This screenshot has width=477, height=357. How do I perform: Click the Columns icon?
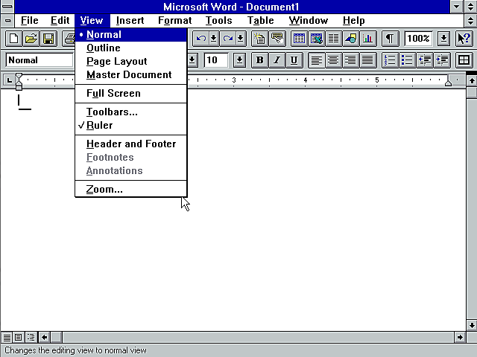click(333, 39)
